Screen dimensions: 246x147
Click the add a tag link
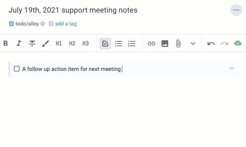66,24
